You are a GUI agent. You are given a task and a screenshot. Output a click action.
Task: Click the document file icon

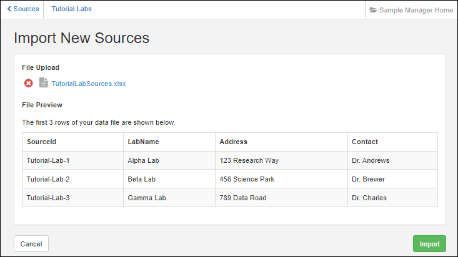(43, 83)
